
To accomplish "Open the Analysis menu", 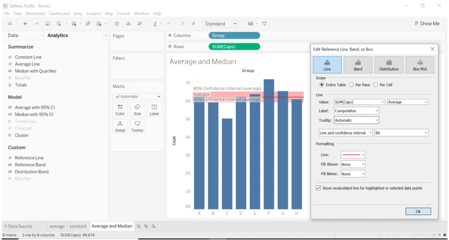I will point(93,13).
